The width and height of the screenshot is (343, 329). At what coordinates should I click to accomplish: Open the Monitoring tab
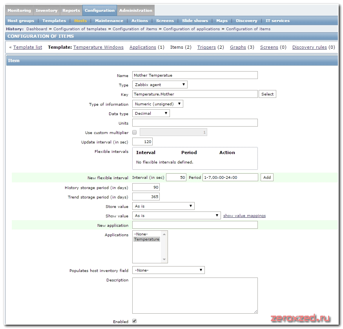19,10
